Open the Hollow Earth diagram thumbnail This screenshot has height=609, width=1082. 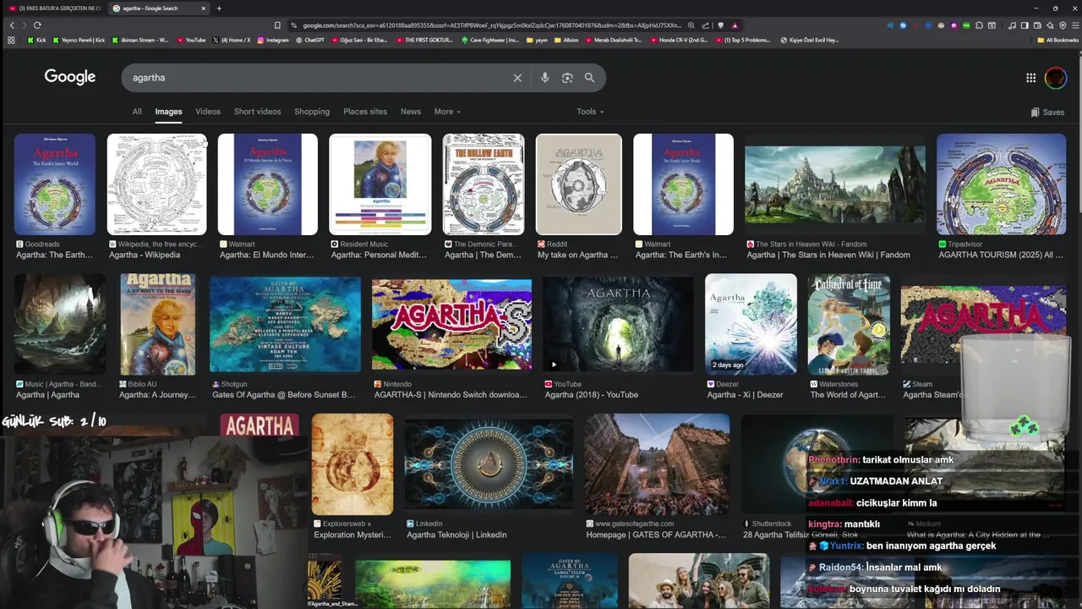click(x=484, y=184)
